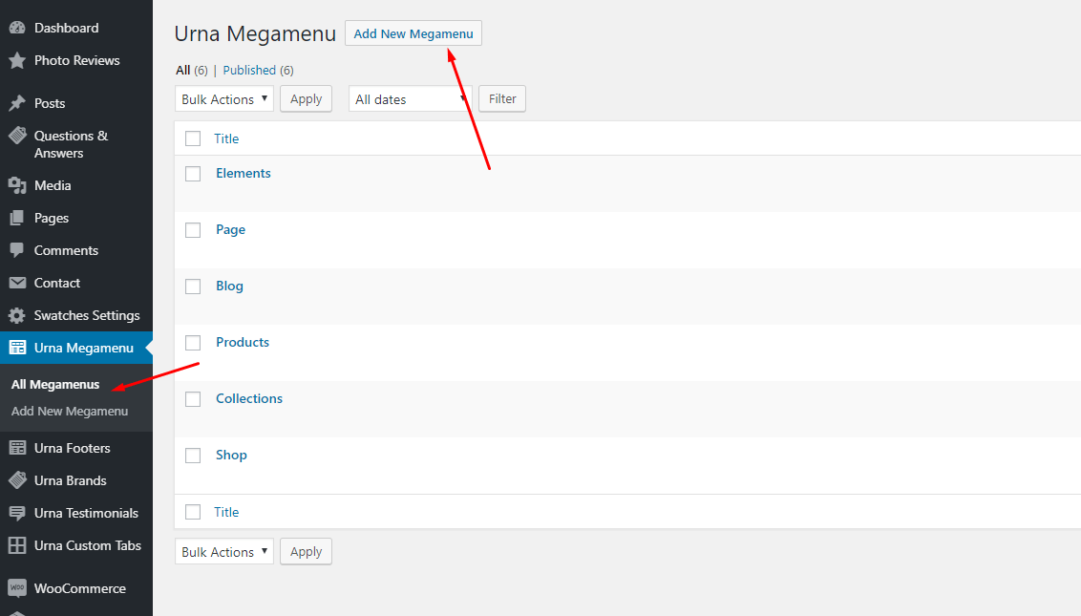Click the Dashboard gauge icon
The height and width of the screenshot is (616, 1081).
tap(17, 29)
